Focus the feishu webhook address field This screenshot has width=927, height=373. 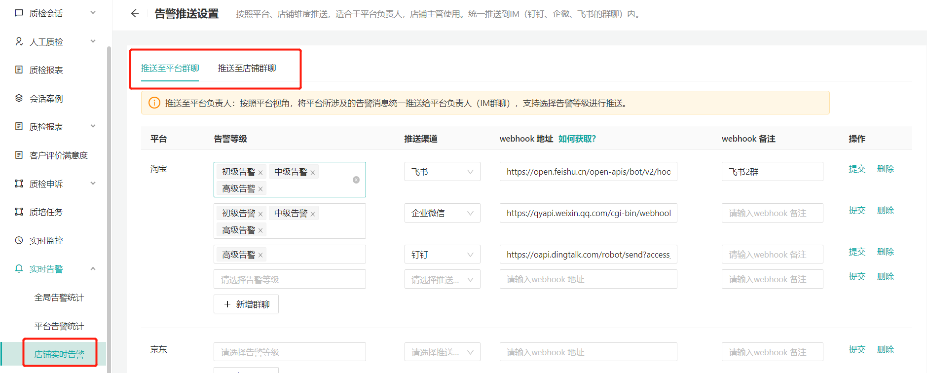589,172
